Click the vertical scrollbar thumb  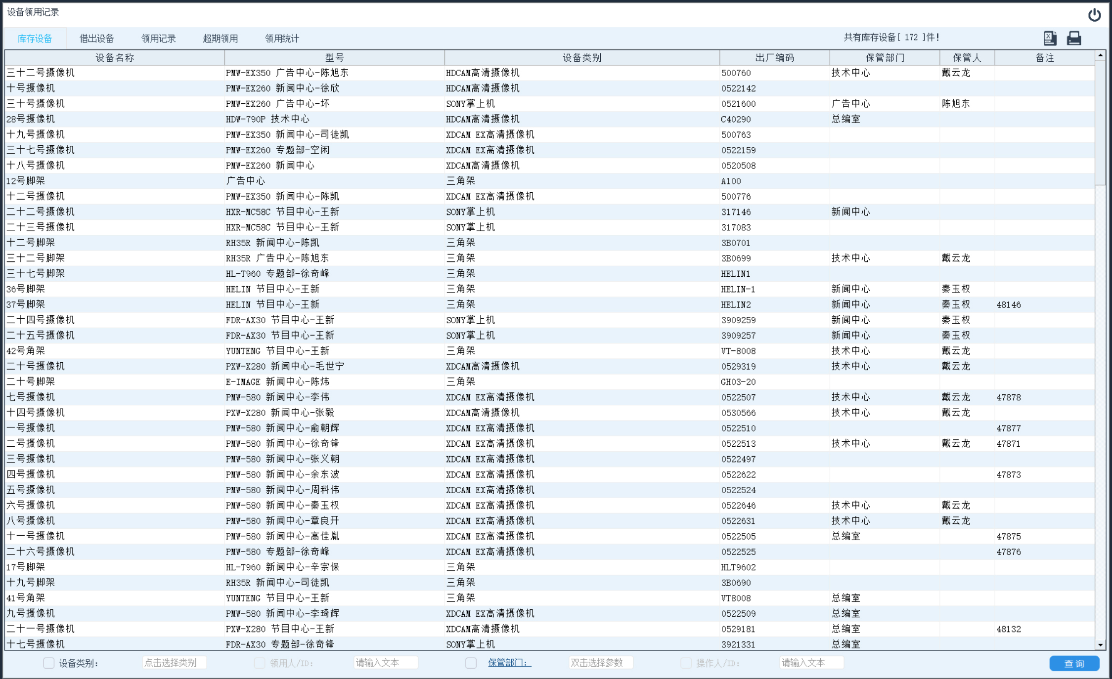1100,124
